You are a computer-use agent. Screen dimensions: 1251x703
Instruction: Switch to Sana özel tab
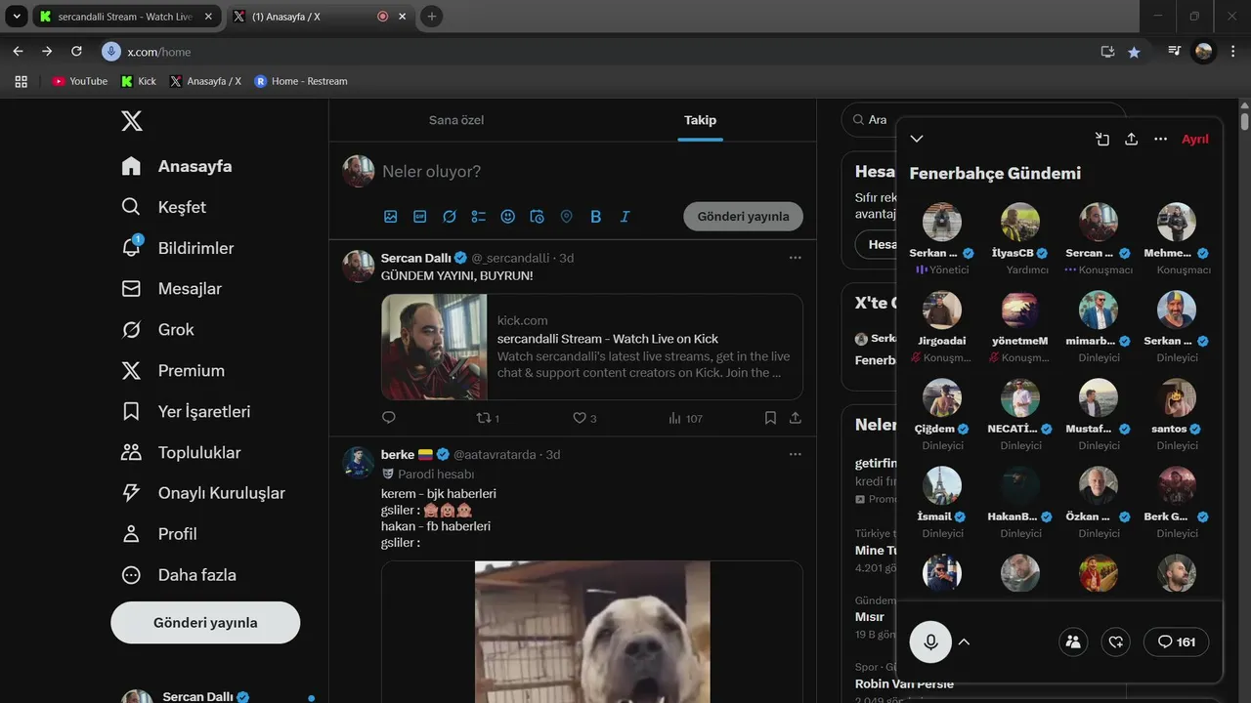pos(456,120)
